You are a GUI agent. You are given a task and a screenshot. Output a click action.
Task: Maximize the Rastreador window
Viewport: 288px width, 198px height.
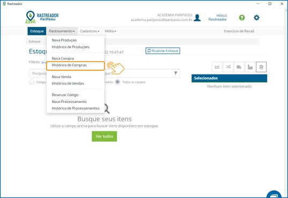[x=270, y=4]
